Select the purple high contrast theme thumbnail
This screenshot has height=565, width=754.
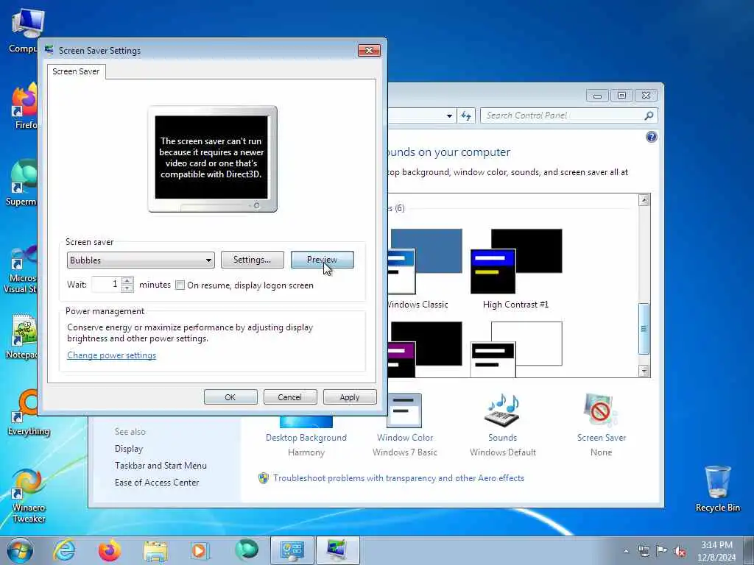425,349
